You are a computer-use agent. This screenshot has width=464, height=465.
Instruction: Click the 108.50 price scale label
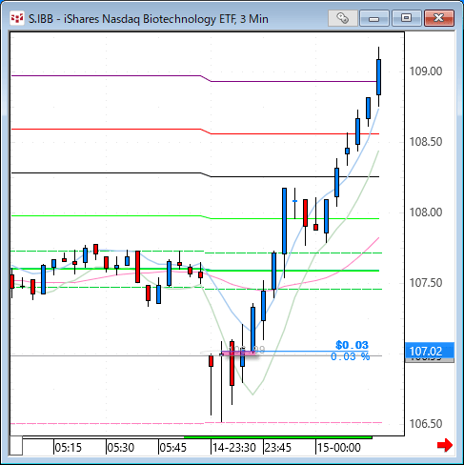(426, 142)
